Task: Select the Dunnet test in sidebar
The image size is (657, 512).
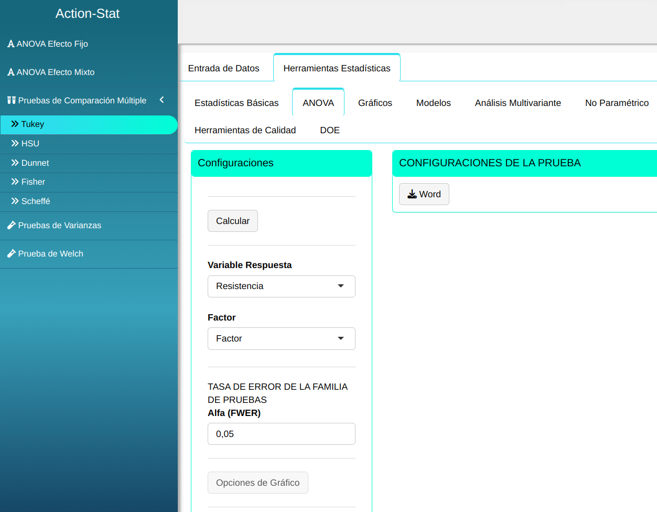Action: [35, 163]
